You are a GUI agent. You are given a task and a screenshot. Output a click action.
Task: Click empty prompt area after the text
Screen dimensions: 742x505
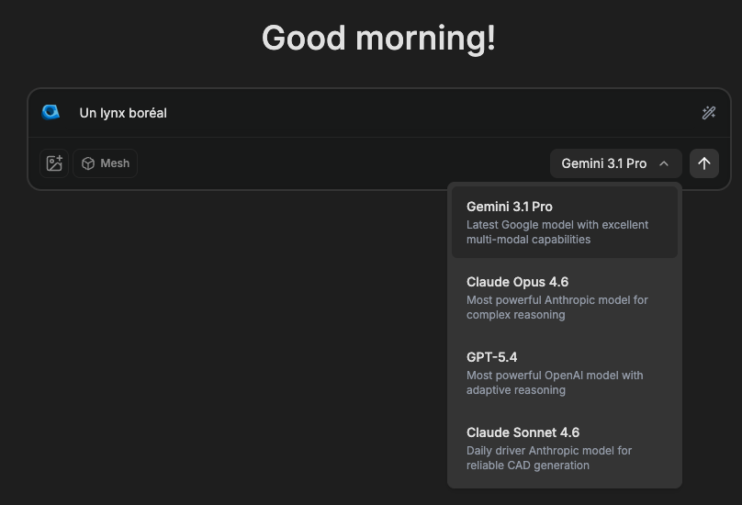(413, 113)
